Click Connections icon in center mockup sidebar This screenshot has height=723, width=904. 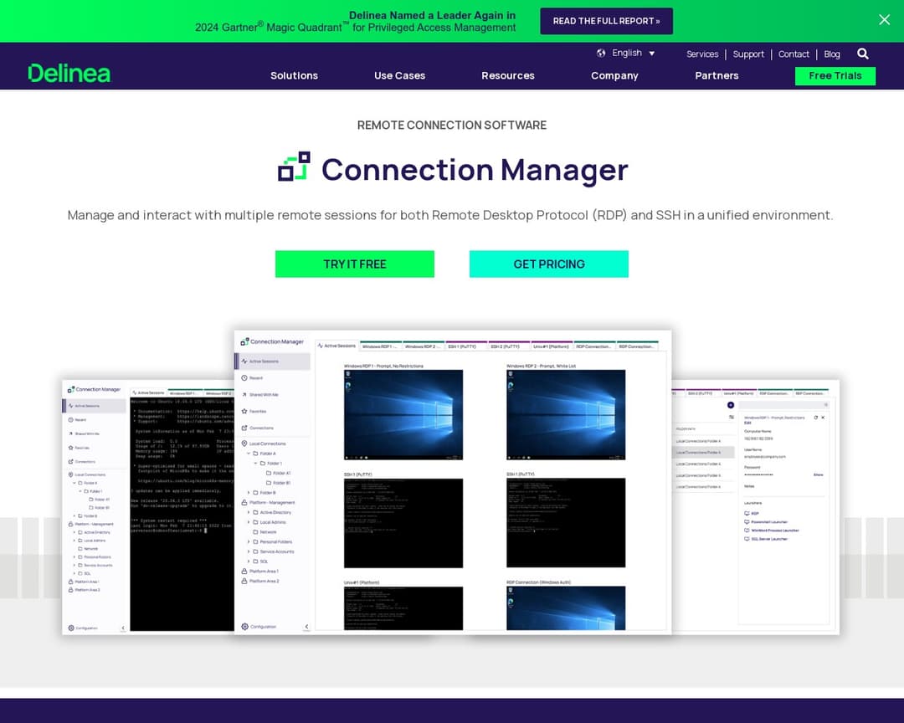coord(244,428)
